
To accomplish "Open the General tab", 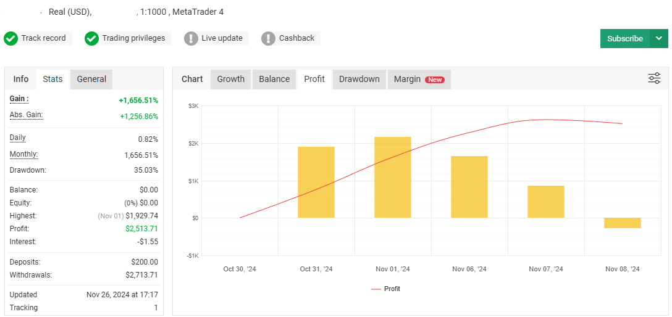I will tap(91, 79).
